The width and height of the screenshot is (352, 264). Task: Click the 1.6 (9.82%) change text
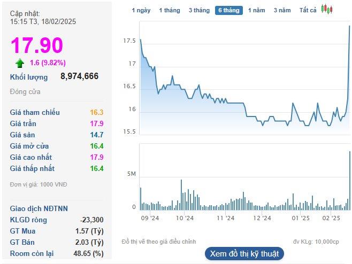coord(48,63)
